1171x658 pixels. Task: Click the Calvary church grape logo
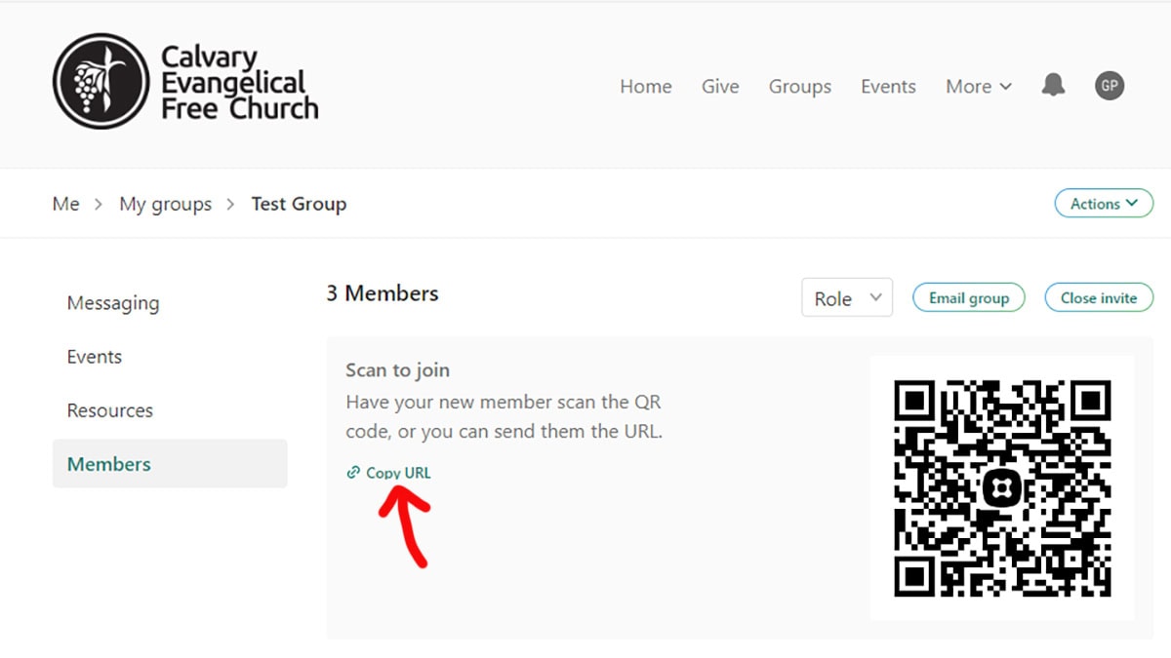tap(101, 81)
